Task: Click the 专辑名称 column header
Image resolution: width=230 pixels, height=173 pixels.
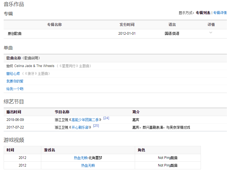Action: tap(54, 25)
